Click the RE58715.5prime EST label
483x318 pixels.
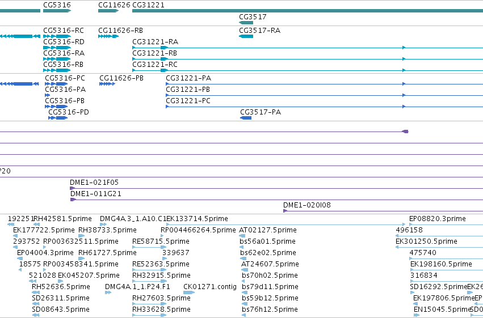point(161,241)
